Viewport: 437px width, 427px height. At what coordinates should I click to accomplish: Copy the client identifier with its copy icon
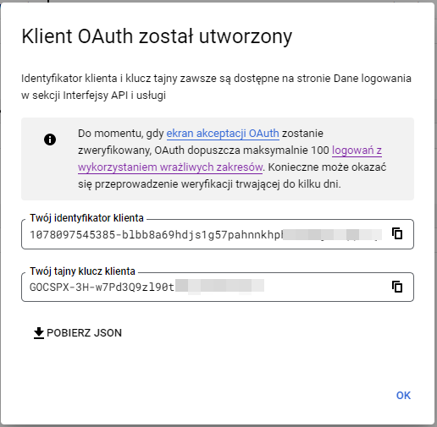click(x=397, y=233)
